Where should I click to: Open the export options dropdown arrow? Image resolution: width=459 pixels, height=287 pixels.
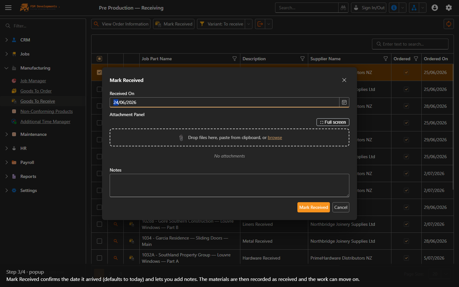pyautogui.click(x=269, y=24)
